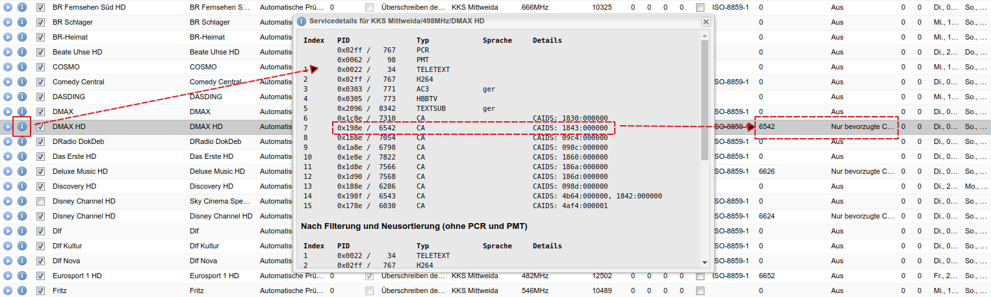Show service details for Dlf Kultur
This screenshot has width=991, height=297.
coord(22,246)
